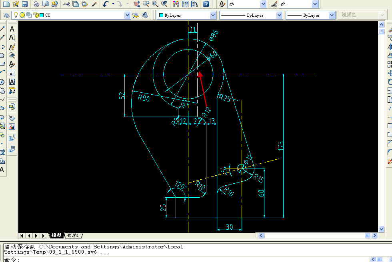Restore previous layer state icon
Viewport: 392px width, 262px height.
tap(145, 15)
